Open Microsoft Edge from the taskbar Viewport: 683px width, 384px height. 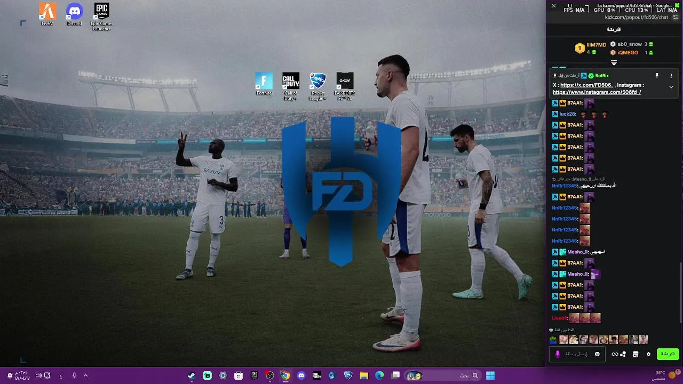pos(379,375)
